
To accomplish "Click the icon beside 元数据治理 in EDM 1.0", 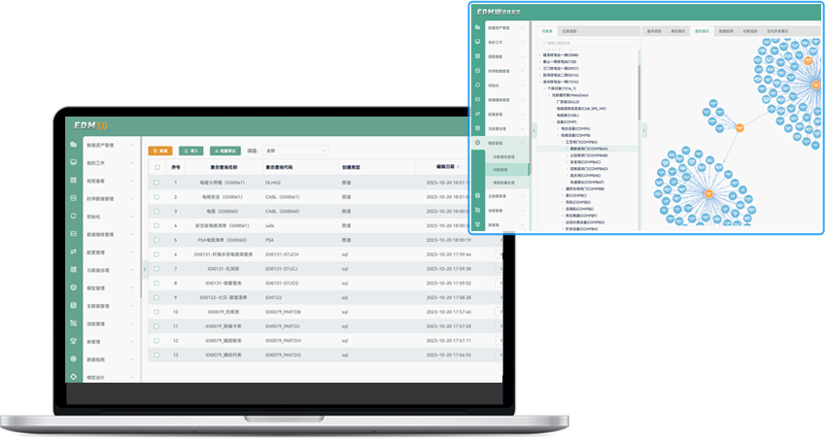I will pos(73,270).
